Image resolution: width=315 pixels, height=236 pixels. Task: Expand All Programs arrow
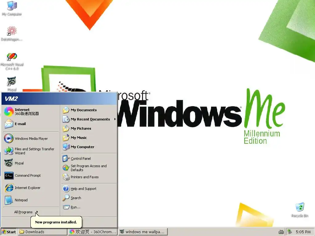[x=37, y=212]
